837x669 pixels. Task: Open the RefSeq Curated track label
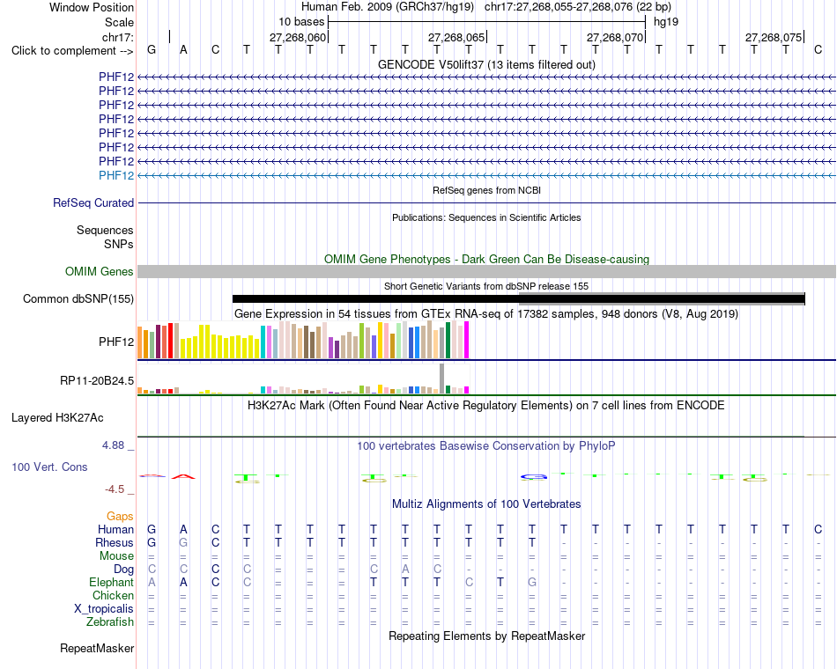(93, 202)
